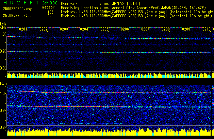The width and height of the screenshot is (214, 139).
Task: Click the word meteor under the version
Action: pos(48,7)
